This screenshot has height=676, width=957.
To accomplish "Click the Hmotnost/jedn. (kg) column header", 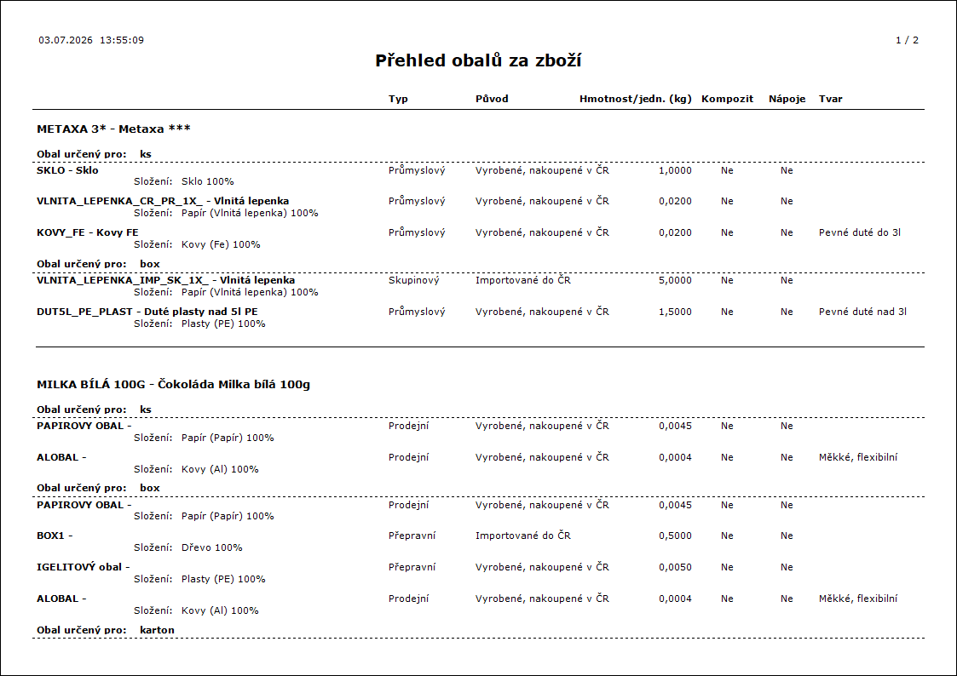I will (636, 99).
